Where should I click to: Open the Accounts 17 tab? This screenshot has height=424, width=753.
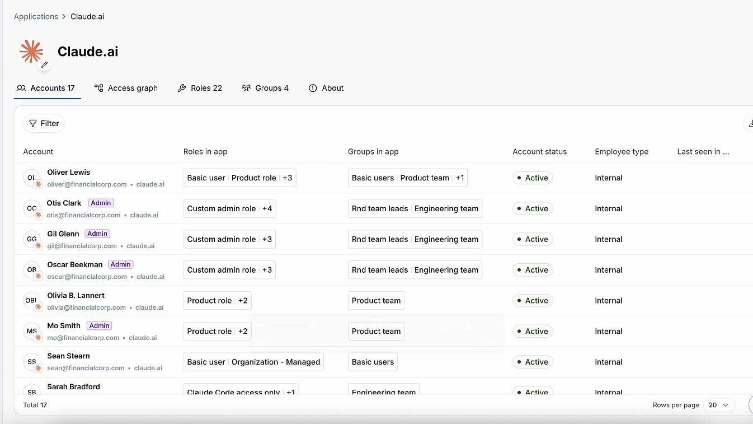(x=46, y=88)
